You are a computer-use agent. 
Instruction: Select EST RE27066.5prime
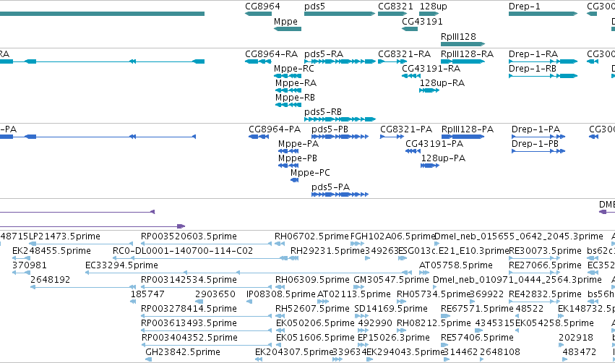click(545, 265)
